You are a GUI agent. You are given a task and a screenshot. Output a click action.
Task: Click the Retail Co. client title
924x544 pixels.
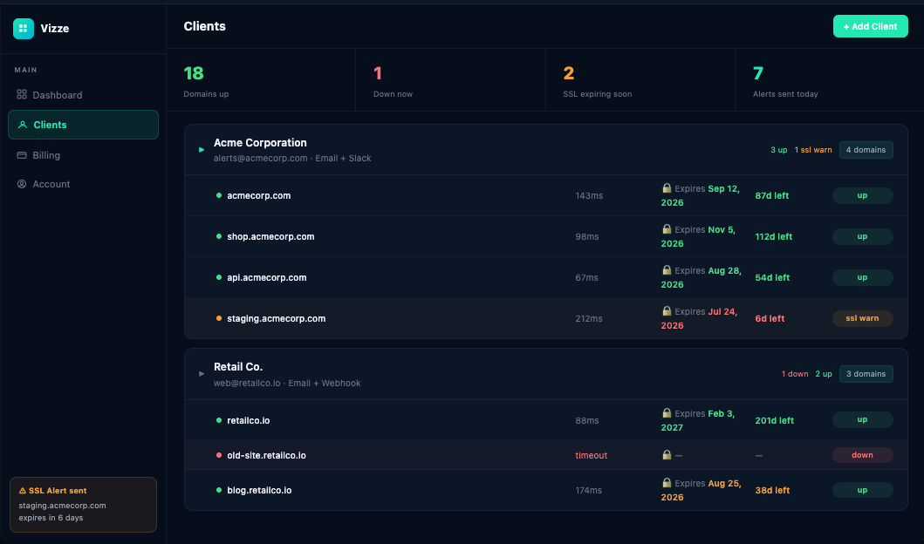point(238,367)
